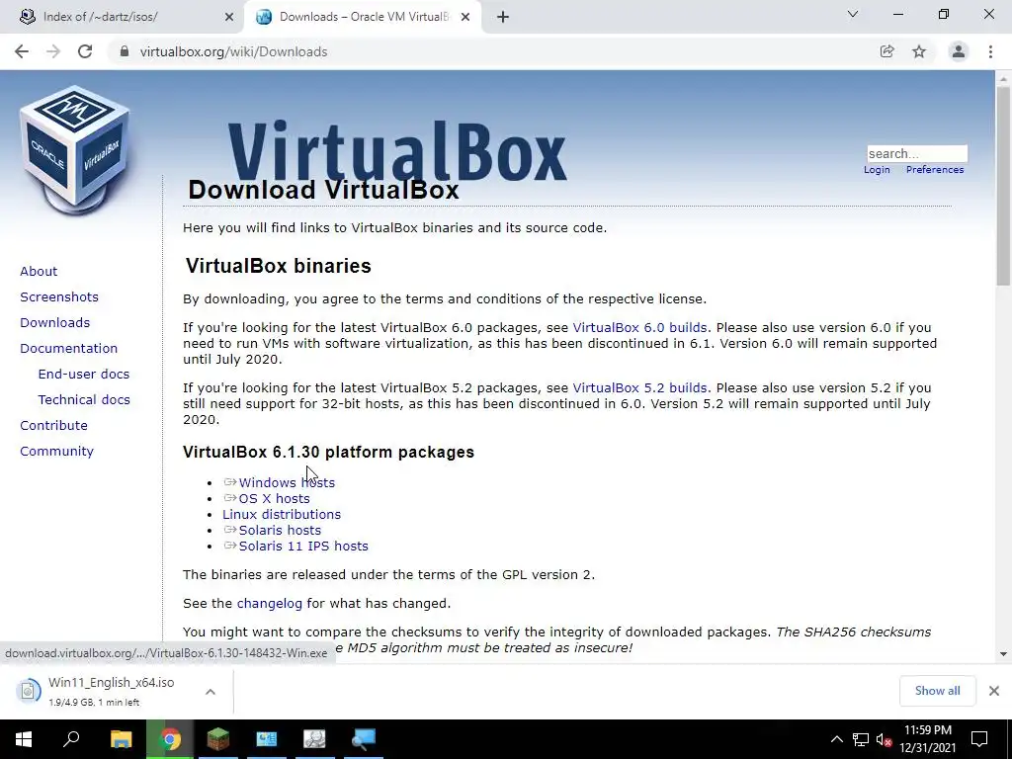
Task: Reload the VirtualBox downloads page
Action: coord(85,51)
